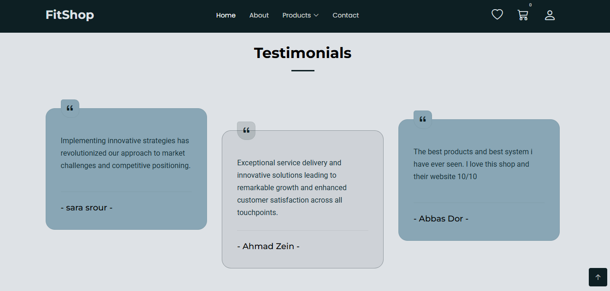Open the shopping cart icon
Image resolution: width=610 pixels, height=291 pixels.
[x=523, y=15]
